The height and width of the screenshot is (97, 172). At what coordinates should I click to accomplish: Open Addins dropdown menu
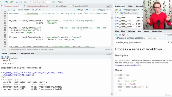[61, 2]
